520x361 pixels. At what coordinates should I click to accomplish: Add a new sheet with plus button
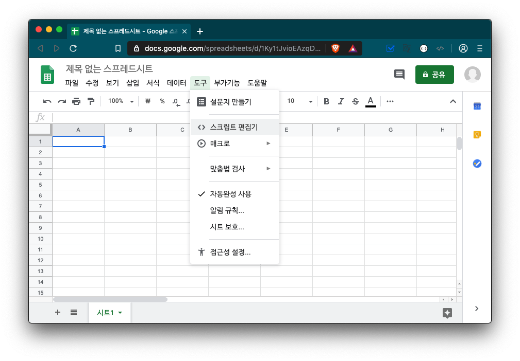pos(58,312)
